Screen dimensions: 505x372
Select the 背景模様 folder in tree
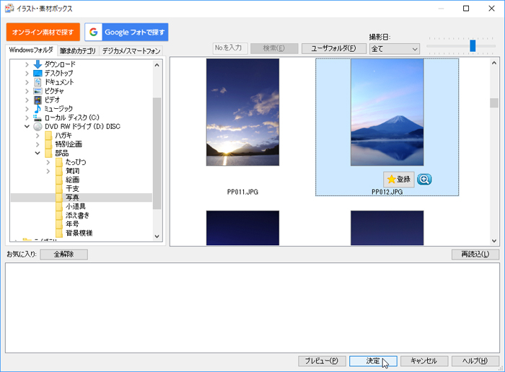[79, 233]
